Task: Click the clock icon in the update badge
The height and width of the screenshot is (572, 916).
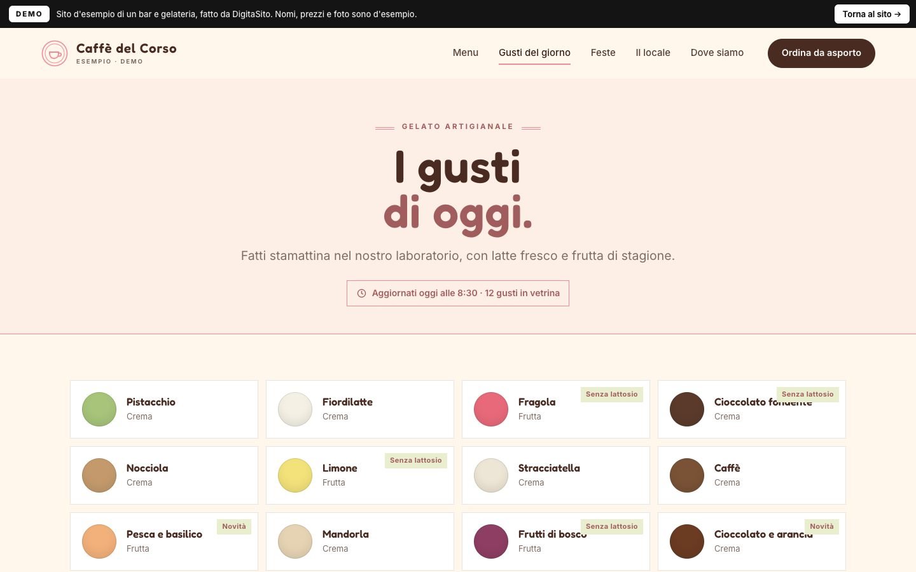Action: [x=361, y=294]
